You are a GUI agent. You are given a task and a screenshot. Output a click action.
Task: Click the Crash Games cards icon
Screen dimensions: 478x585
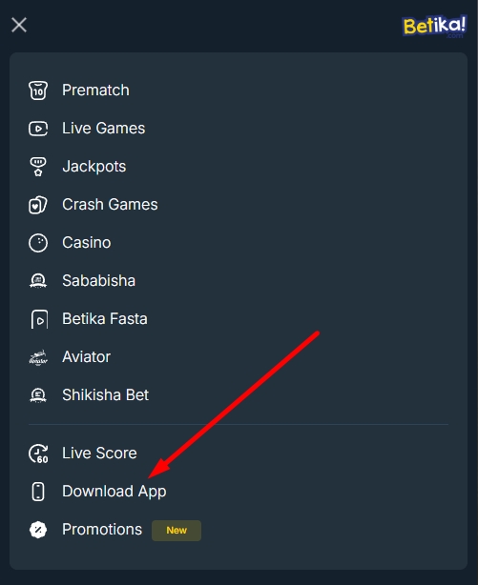click(x=38, y=205)
